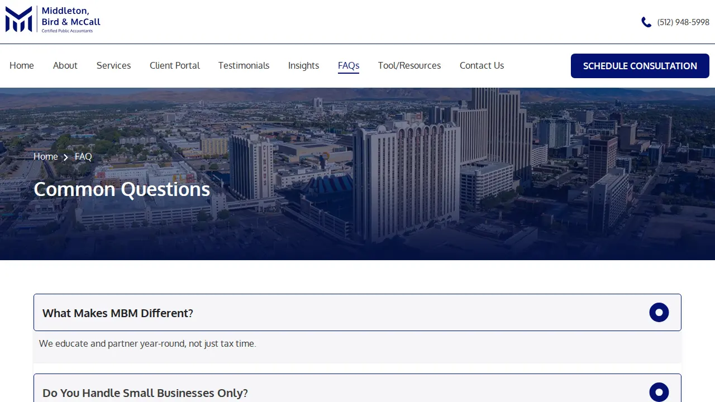Screen dimensions: 715x402
Task: Select the FAQs nav item
Action: tap(349, 66)
